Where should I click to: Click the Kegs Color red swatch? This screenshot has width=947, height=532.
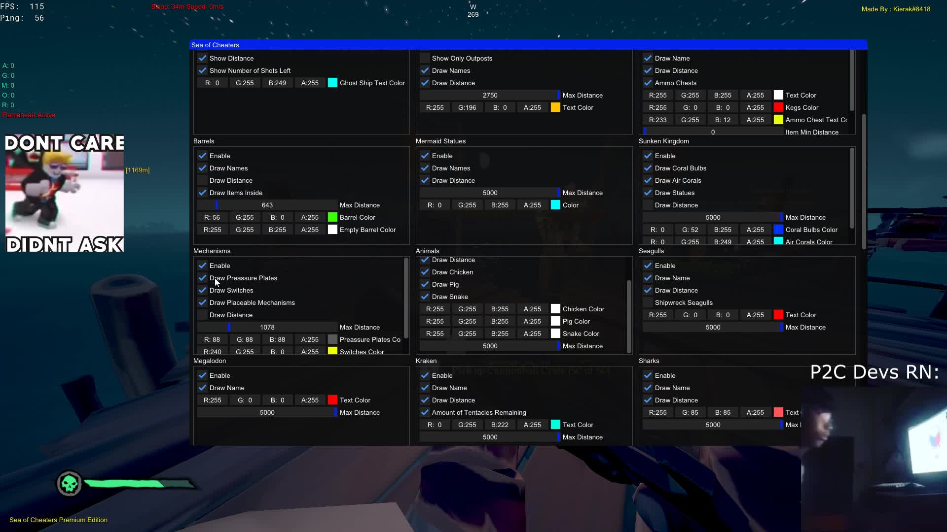coord(778,107)
